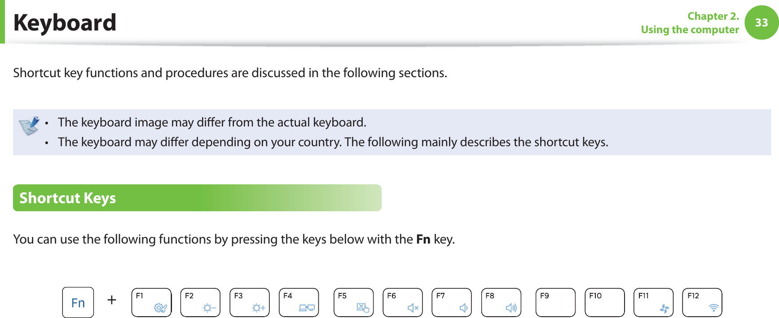
Task: Select the F4 display switch key
Action: tap(299, 302)
